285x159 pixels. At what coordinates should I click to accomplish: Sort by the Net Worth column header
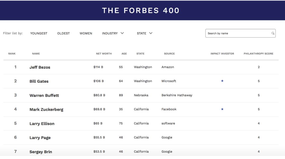click(104, 54)
